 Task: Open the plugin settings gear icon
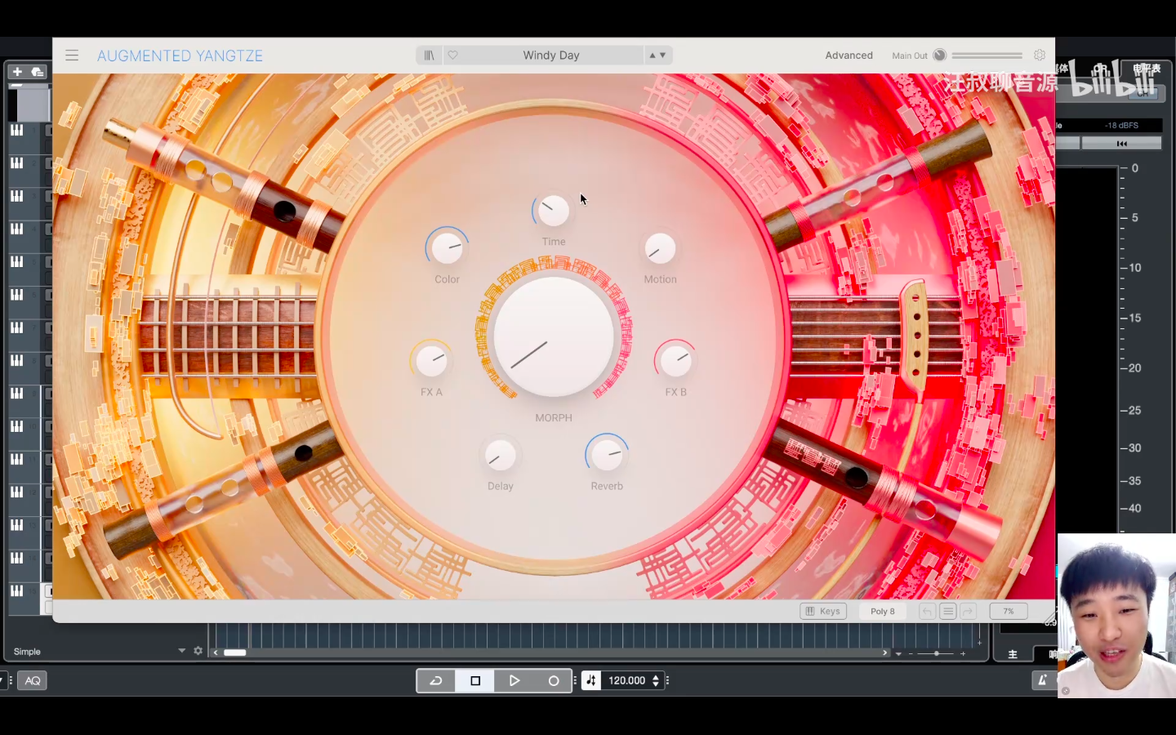[1039, 56]
